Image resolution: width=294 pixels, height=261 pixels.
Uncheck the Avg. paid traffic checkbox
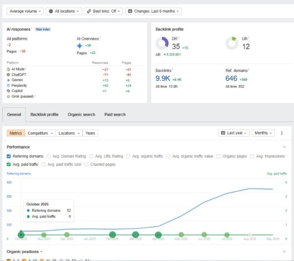[x=9, y=165]
